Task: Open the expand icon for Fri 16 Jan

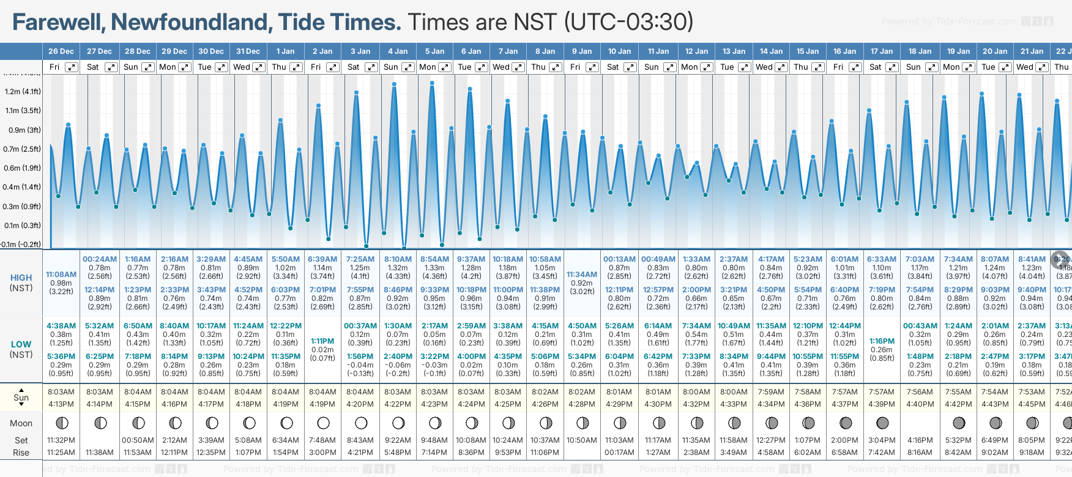Action: point(855,67)
